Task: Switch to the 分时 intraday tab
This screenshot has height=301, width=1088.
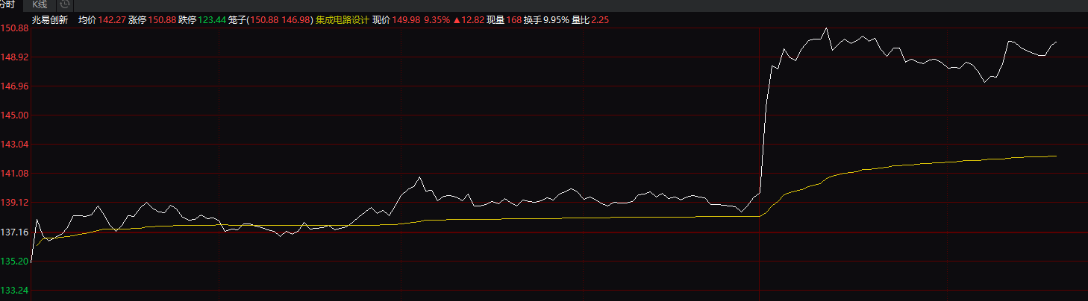Action: (x=7, y=4)
